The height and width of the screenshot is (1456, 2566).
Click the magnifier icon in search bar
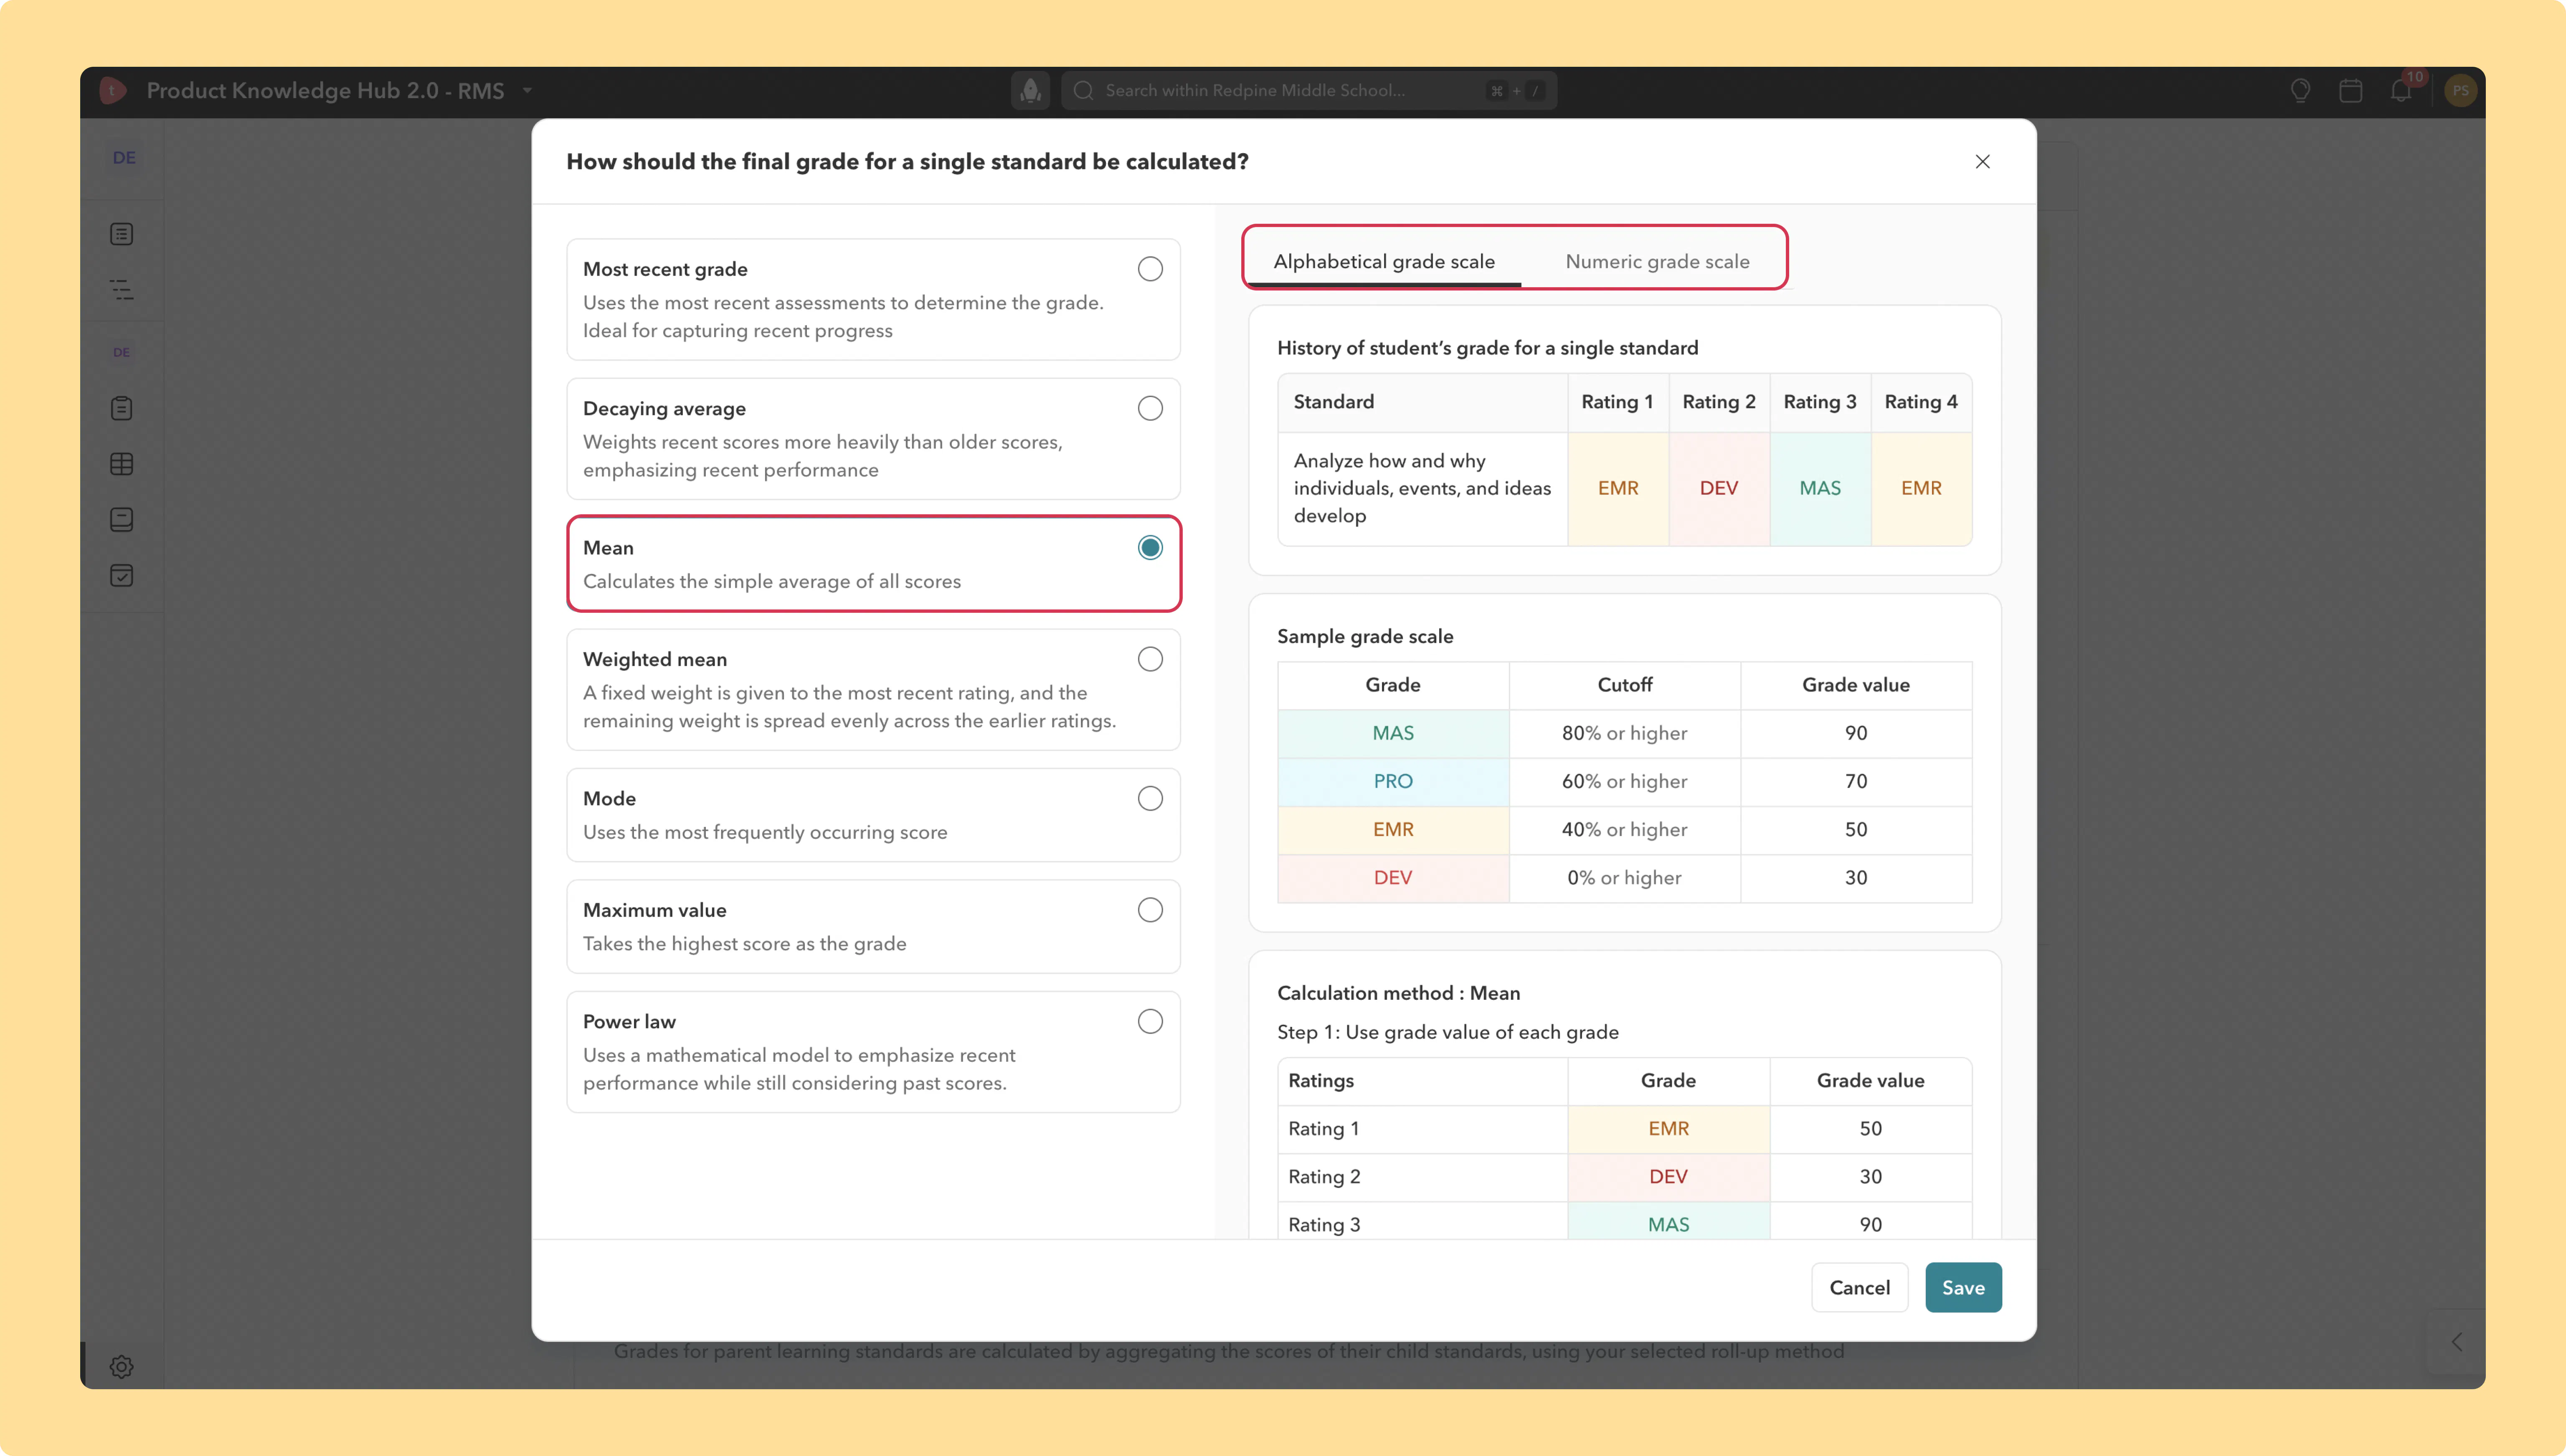pos(1083,91)
